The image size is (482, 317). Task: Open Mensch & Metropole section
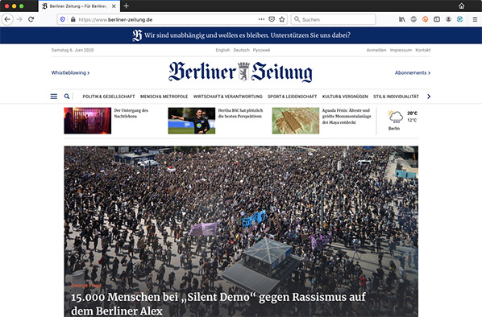click(x=164, y=97)
